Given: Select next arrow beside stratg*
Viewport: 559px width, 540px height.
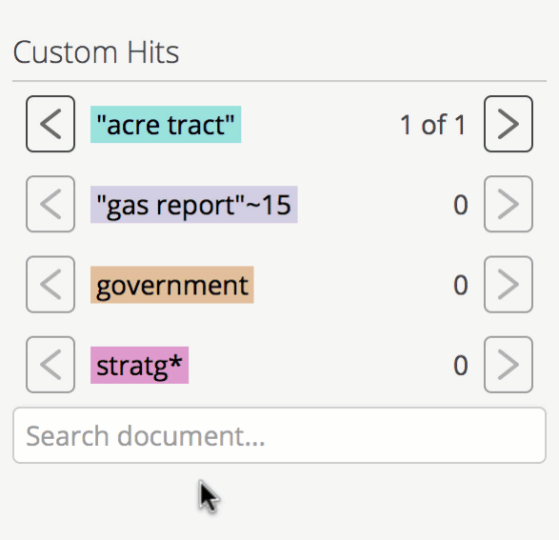Looking at the screenshot, I should tap(509, 365).
